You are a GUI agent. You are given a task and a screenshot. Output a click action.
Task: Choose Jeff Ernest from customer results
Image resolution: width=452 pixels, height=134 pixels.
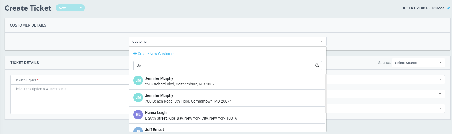point(154,129)
